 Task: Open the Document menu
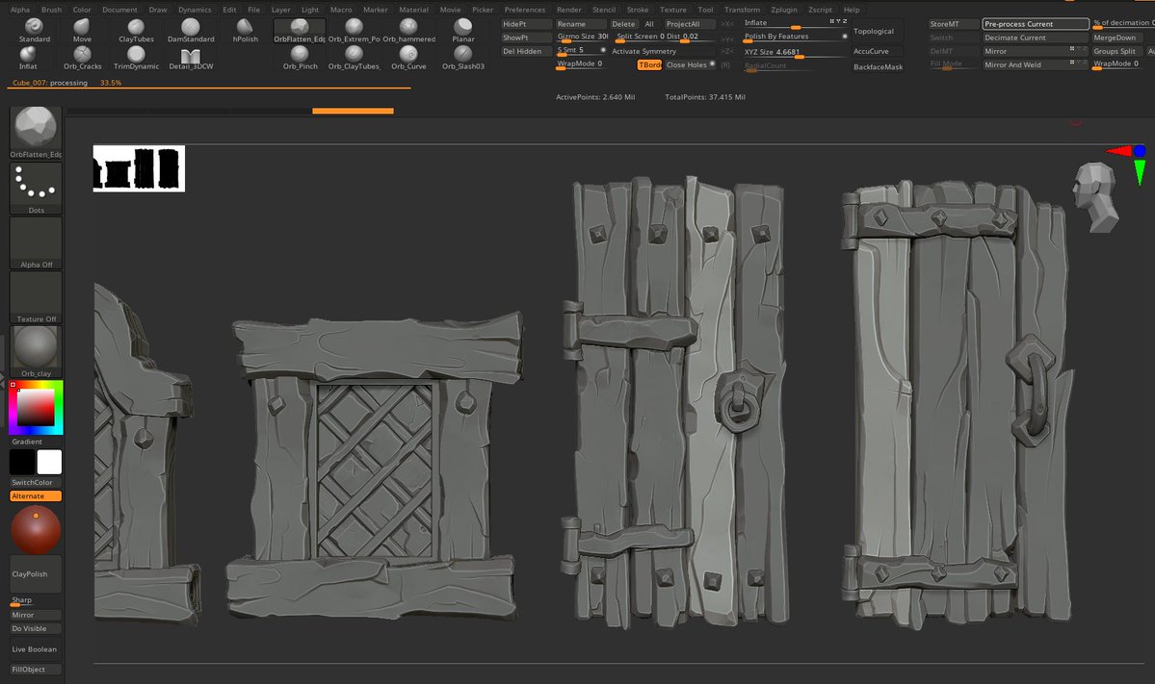coord(120,10)
